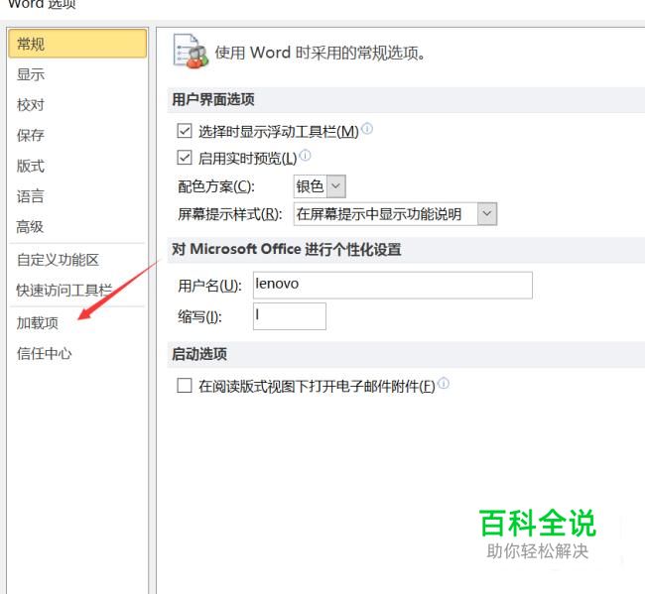Viewport: 645px width, 594px height.
Task: Open the 配色方案 dropdown
Action: point(336,186)
